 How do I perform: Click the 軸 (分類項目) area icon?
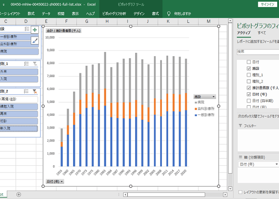(240, 157)
